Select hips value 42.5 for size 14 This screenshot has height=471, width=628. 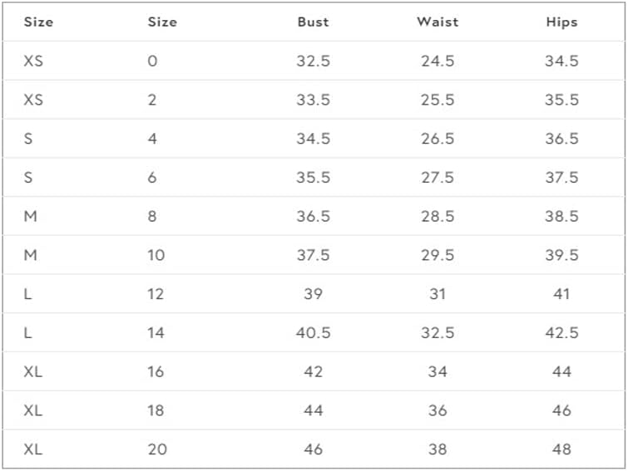(x=561, y=332)
